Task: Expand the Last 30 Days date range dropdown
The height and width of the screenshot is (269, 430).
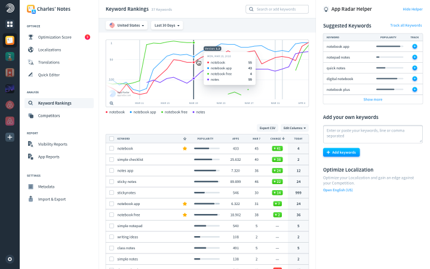Action: pos(167,25)
